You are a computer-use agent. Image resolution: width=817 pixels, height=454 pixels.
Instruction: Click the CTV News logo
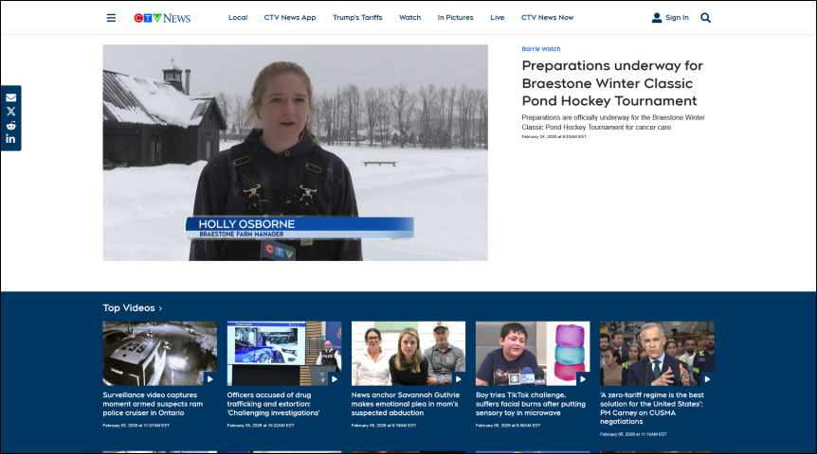point(162,18)
